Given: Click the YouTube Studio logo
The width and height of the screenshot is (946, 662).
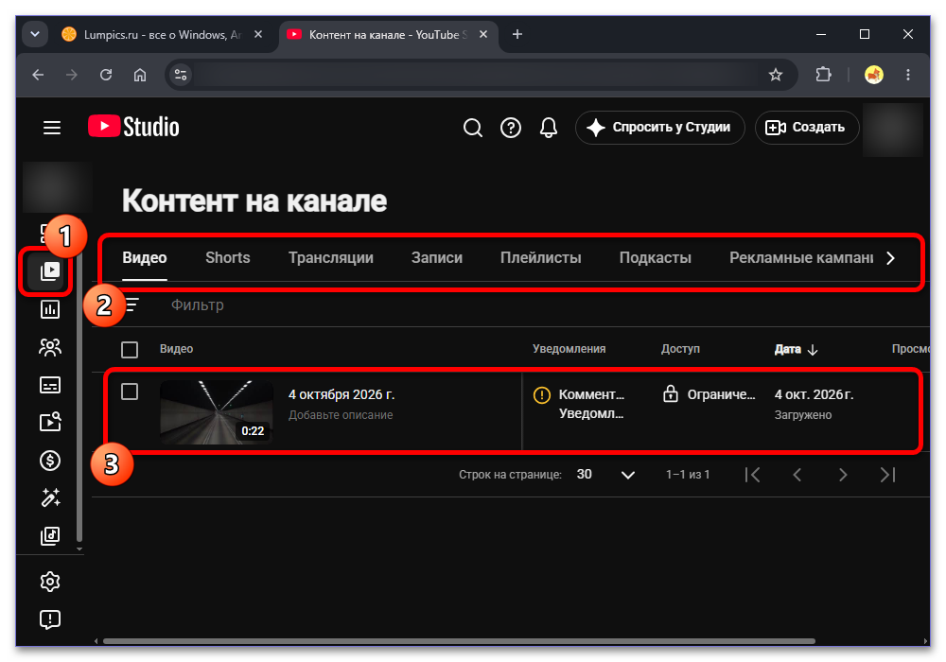Looking at the screenshot, I should pyautogui.click(x=134, y=127).
